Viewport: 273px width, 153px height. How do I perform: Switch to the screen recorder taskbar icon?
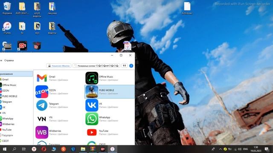(102, 149)
